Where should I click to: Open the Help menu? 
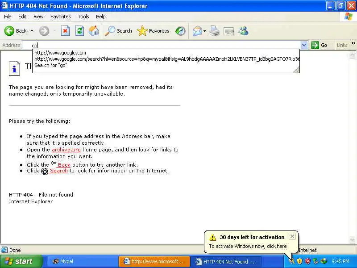[x=100, y=17]
